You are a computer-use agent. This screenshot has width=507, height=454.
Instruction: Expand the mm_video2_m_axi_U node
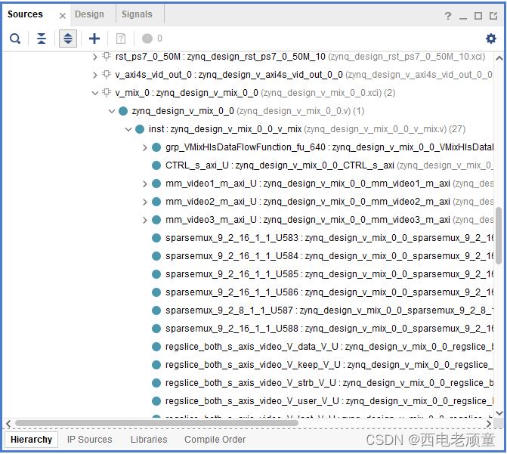pyautogui.click(x=145, y=202)
